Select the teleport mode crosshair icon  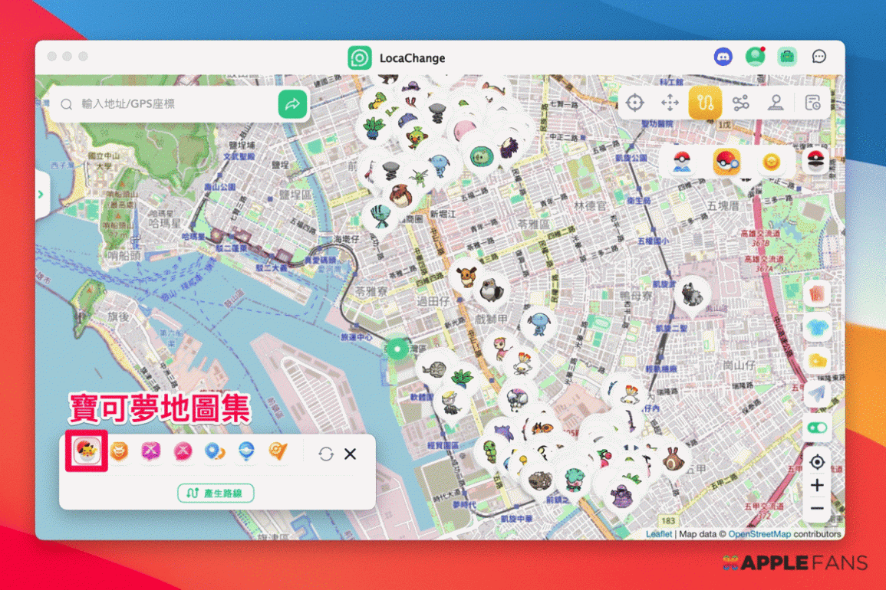click(634, 103)
